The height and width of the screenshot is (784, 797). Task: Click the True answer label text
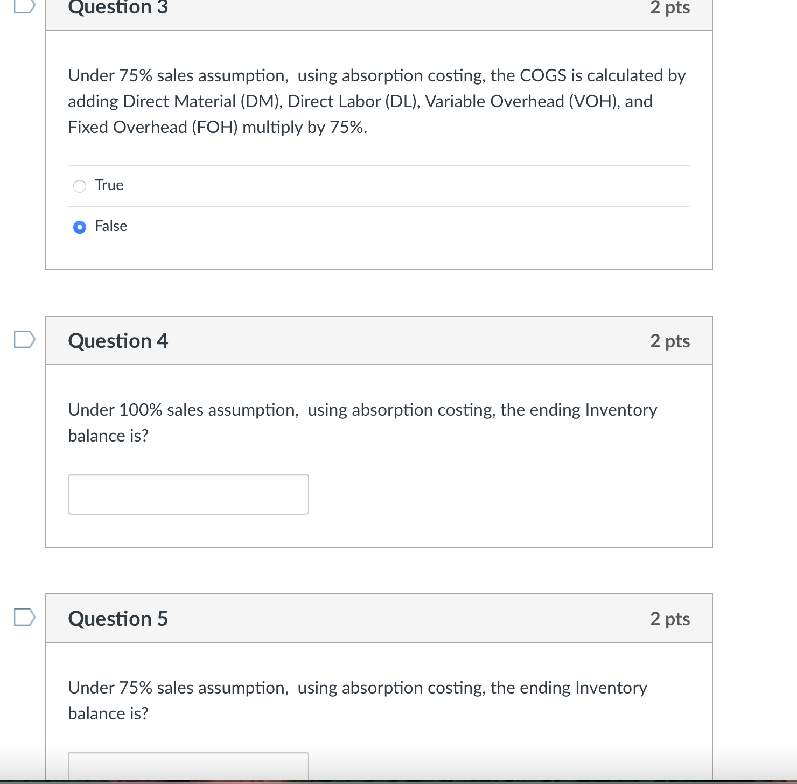(108, 185)
